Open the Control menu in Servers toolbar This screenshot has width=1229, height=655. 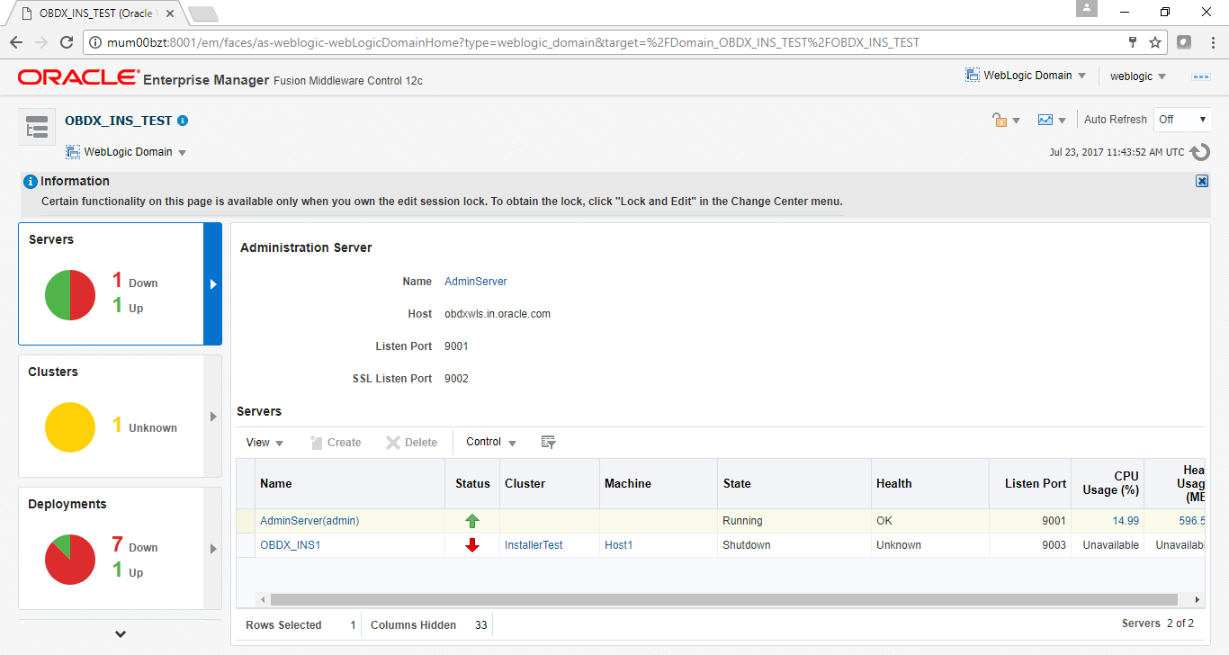tap(491, 442)
